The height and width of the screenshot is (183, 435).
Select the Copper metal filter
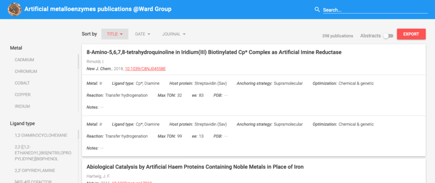(x=23, y=95)
